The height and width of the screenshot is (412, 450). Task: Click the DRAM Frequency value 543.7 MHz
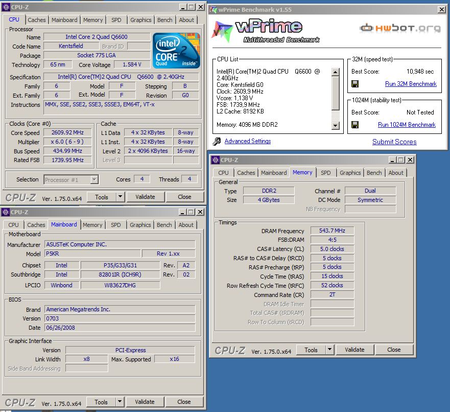(x=333, y=231)
